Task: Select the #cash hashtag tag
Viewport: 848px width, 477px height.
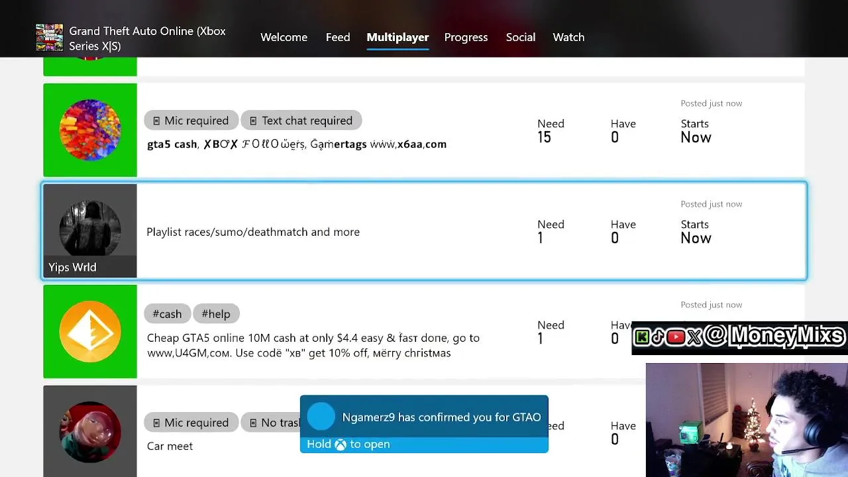Action: (167, 314)
